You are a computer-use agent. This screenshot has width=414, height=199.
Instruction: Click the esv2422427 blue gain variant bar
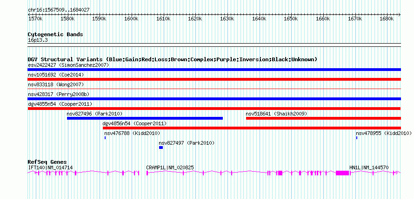(214, 70)
